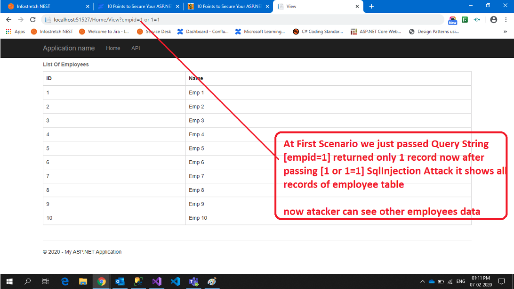This screenshot has width=514, height=289.
Task: Close the View browser tab
Action: click(x=357, y=7)
